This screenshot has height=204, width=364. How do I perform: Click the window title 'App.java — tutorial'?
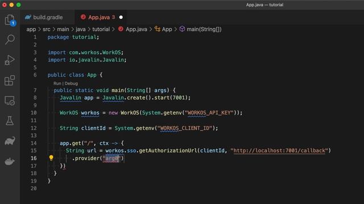point(264,5)
